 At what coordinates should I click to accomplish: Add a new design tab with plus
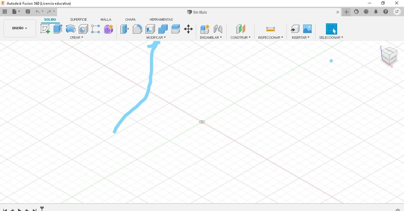tap(346, 12)
